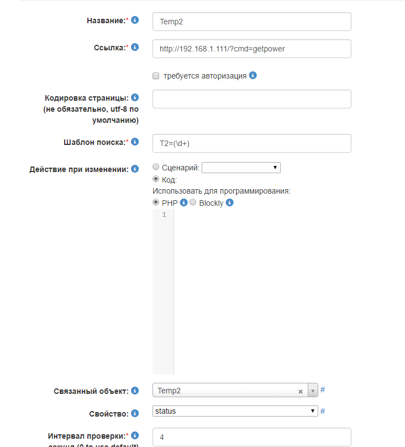The height and width of the screenshot is (447, 405).
Task: Select the Сценарий radio button
Action: (156, 167)
